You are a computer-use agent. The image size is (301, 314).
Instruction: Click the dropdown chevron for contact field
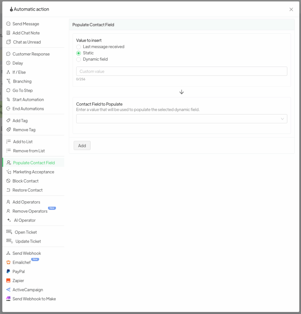pyautogui.click(x=282, y=119)
